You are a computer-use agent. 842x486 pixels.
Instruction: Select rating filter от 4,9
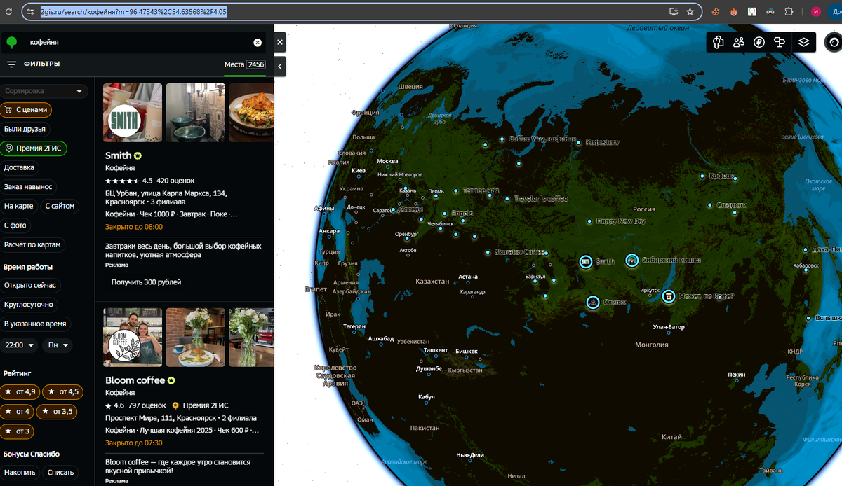coord(20,391)
